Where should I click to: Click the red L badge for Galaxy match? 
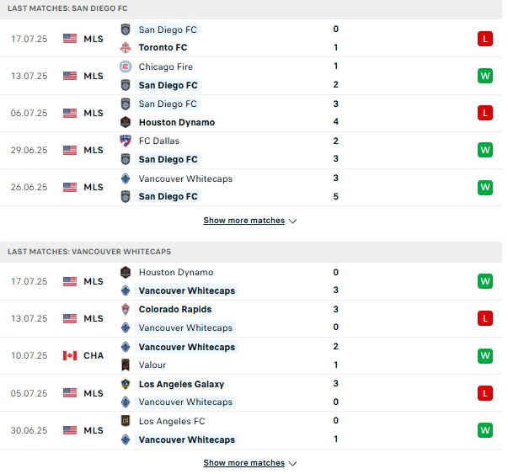click(485, 393)
